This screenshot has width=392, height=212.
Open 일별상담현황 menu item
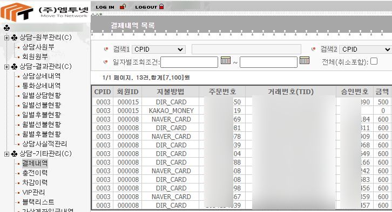click(42, 95)
